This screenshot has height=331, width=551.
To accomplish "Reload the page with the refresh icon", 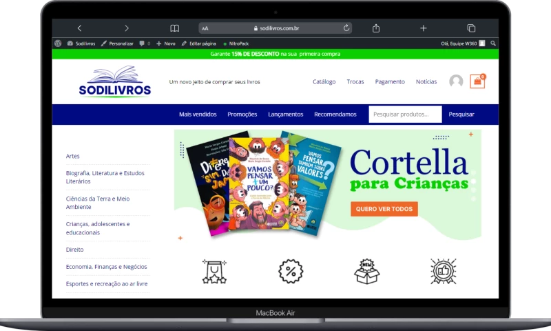I will pyautogui.click(x=346, y=28).
